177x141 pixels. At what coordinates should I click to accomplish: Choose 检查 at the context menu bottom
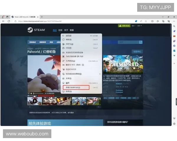point(68,91)
